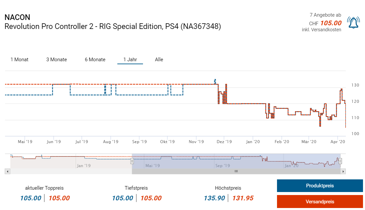365x210 pixels.
Task: Click the scrollbar right arrow
Action: click(x=343, y=171)
